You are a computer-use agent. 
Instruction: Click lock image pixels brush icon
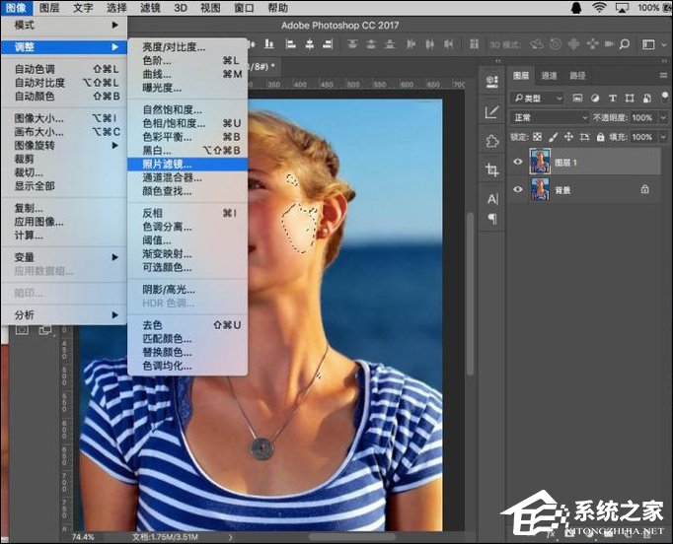552,137
